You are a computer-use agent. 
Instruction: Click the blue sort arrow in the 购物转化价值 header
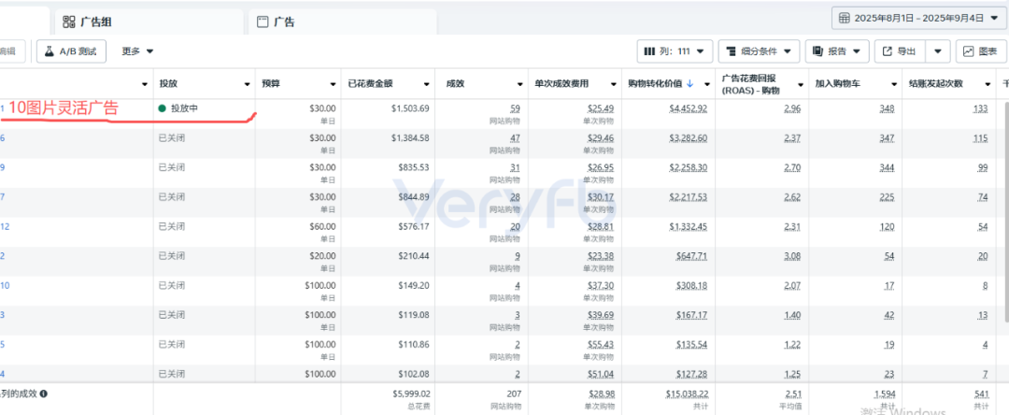pos(690,83)
